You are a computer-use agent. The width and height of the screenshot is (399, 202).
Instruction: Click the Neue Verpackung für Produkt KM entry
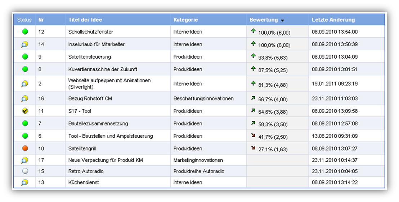(x=106, y=160)
